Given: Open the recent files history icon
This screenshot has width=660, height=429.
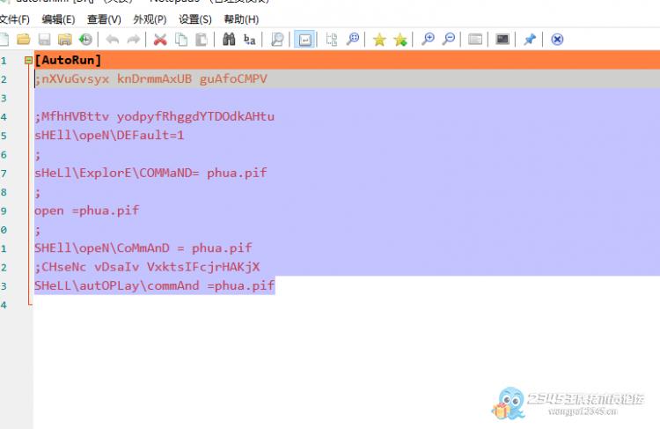Looking at the screenshot, I should click(85, 40).
